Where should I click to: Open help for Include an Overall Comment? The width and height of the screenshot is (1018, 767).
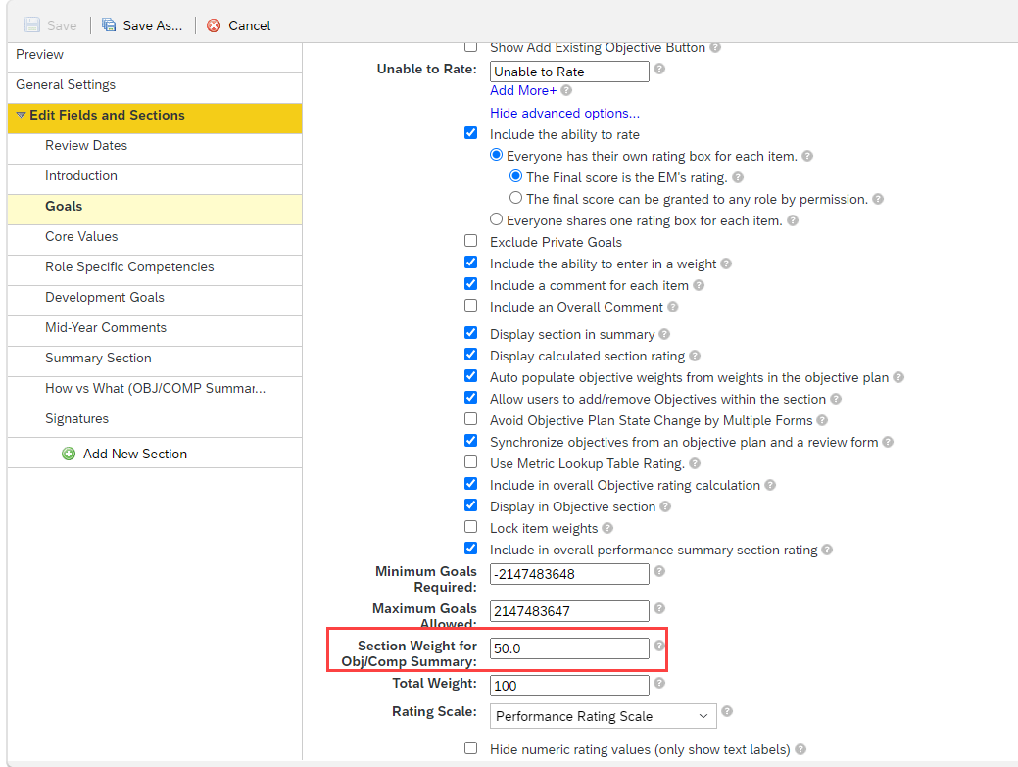[x=672, y=307]
